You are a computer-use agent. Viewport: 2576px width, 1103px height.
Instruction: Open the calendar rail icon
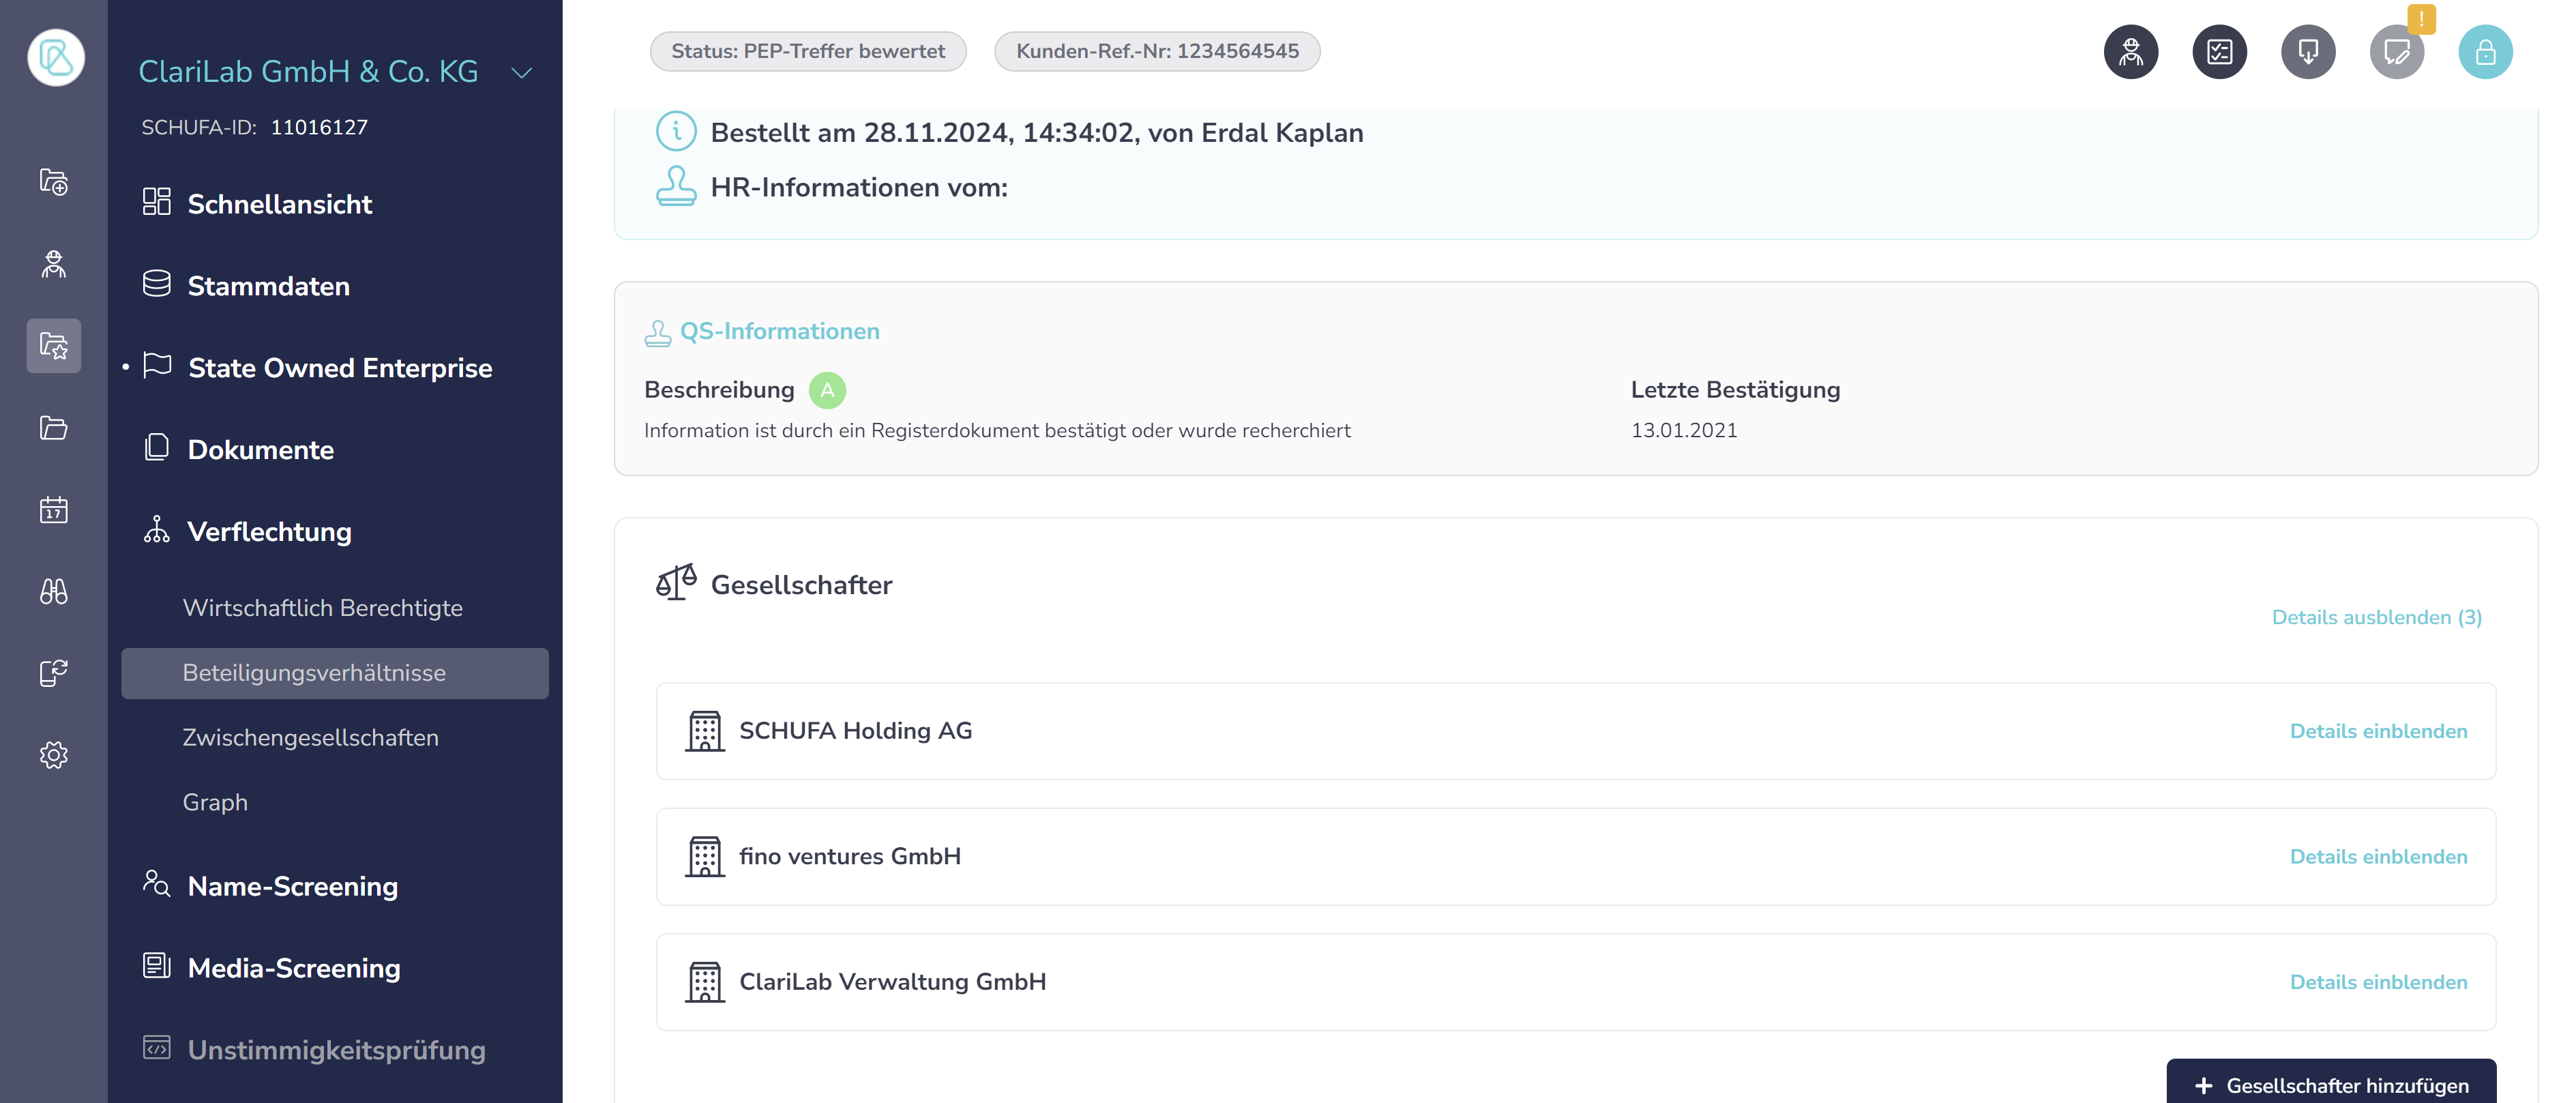tap(54, 510)
